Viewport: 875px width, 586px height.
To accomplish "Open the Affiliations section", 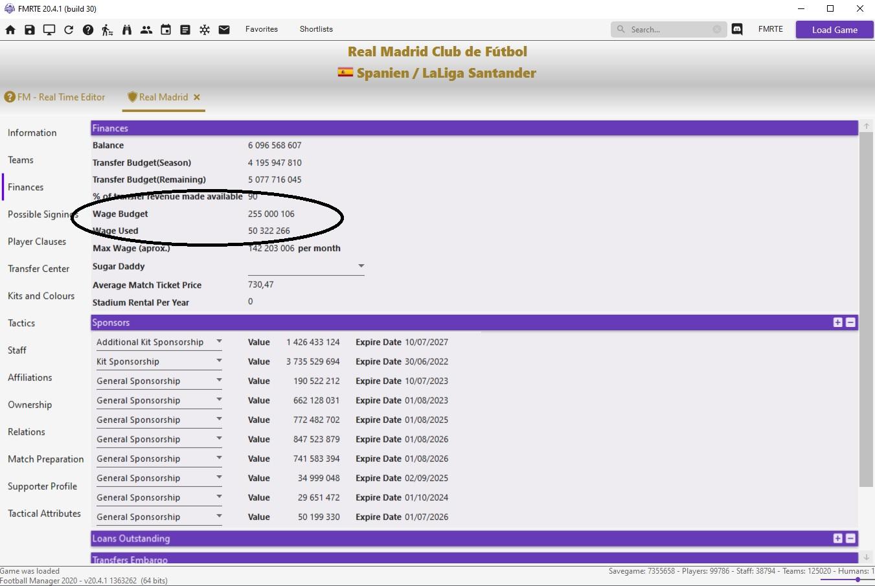I will pos(30,378).
